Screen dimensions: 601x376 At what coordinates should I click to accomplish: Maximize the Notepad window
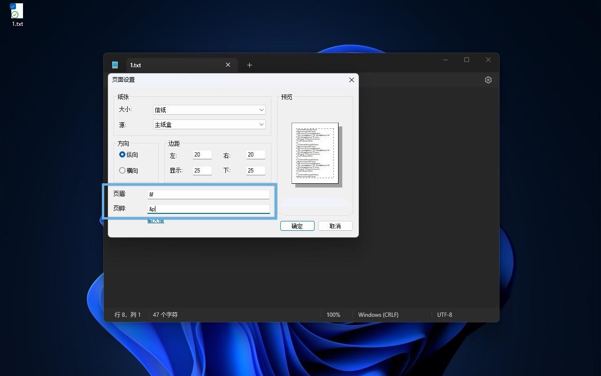point(466,60)
